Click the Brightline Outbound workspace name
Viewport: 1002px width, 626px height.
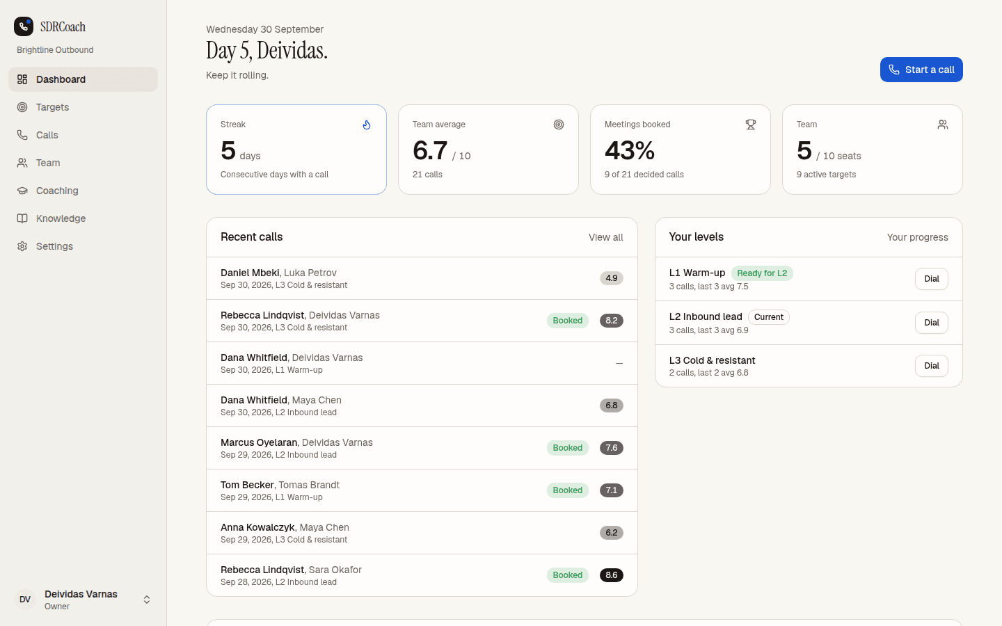(55, 50)
